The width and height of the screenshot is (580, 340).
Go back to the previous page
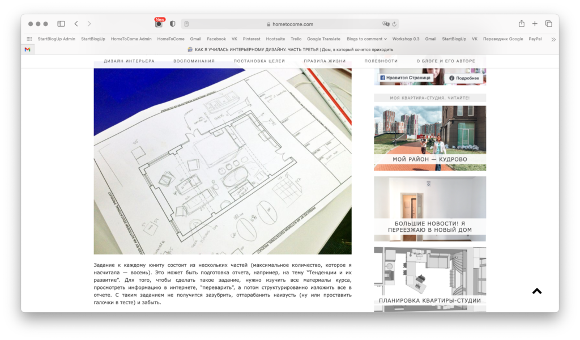click(76, 24)
